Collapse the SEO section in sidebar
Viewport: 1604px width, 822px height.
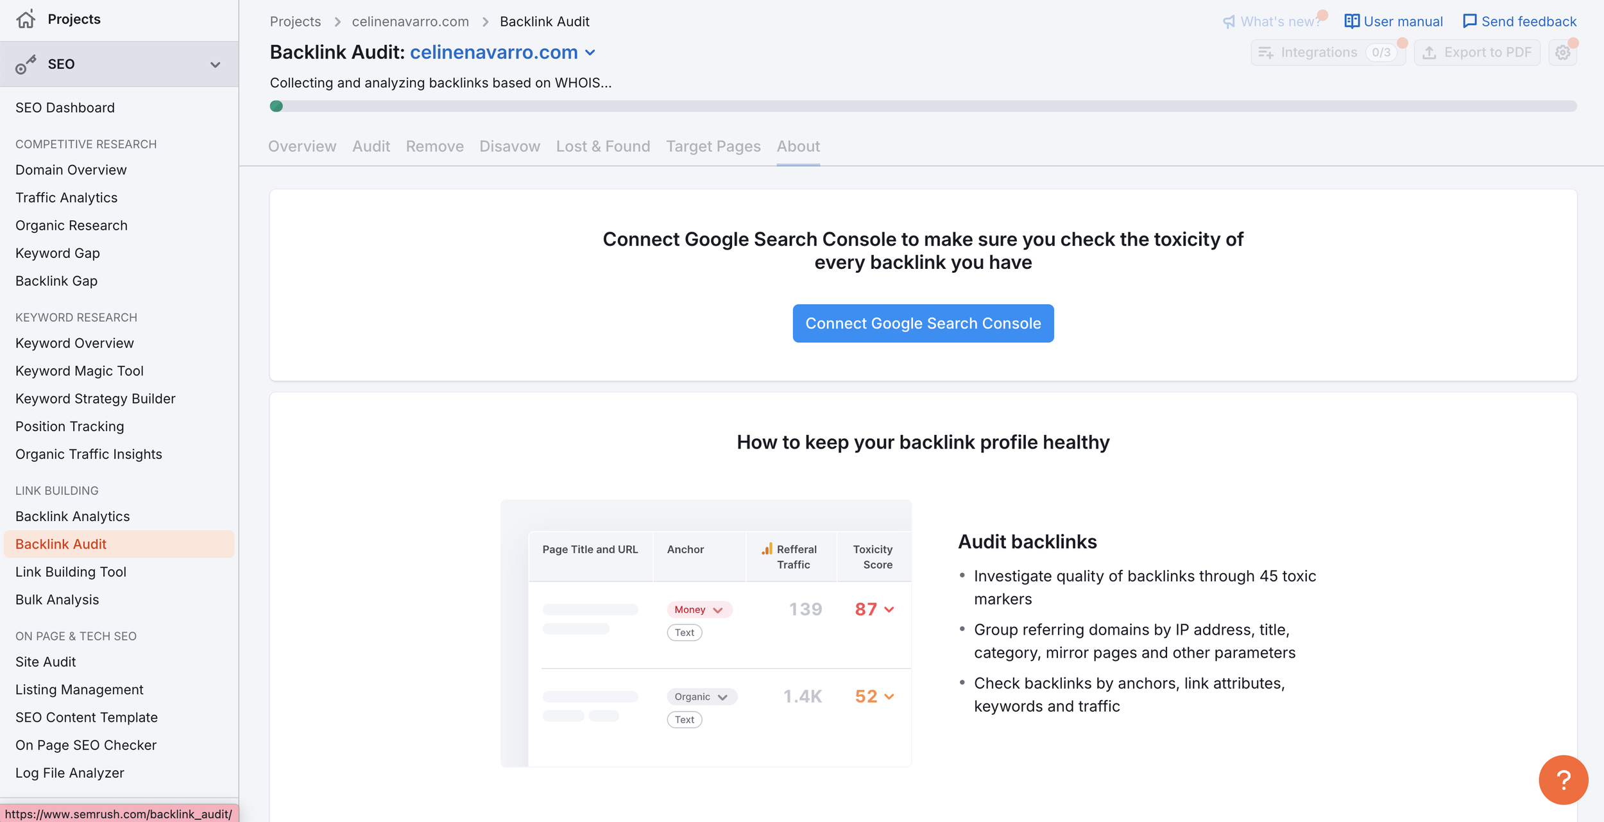[x=214, y=64]
